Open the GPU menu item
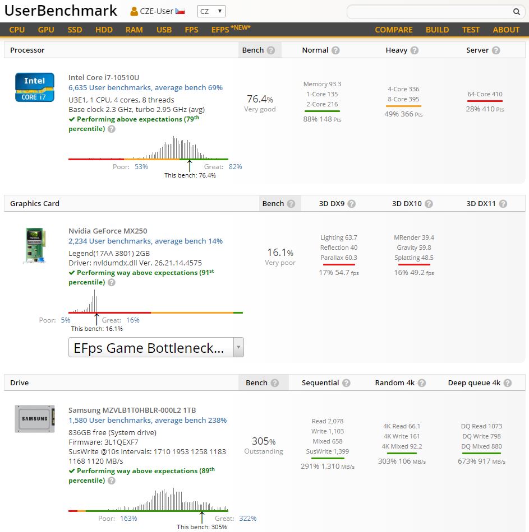Viewport: 529px width, 532px height. point(46,30)
